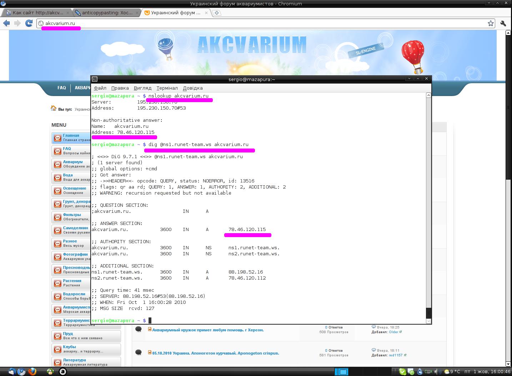Open the Термінал menu
The image size is (512, 376).
(x=167, y=88)
